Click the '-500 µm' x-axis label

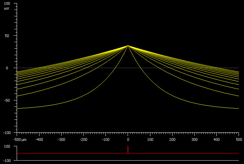pyautogui.click(x=20, y=140)
